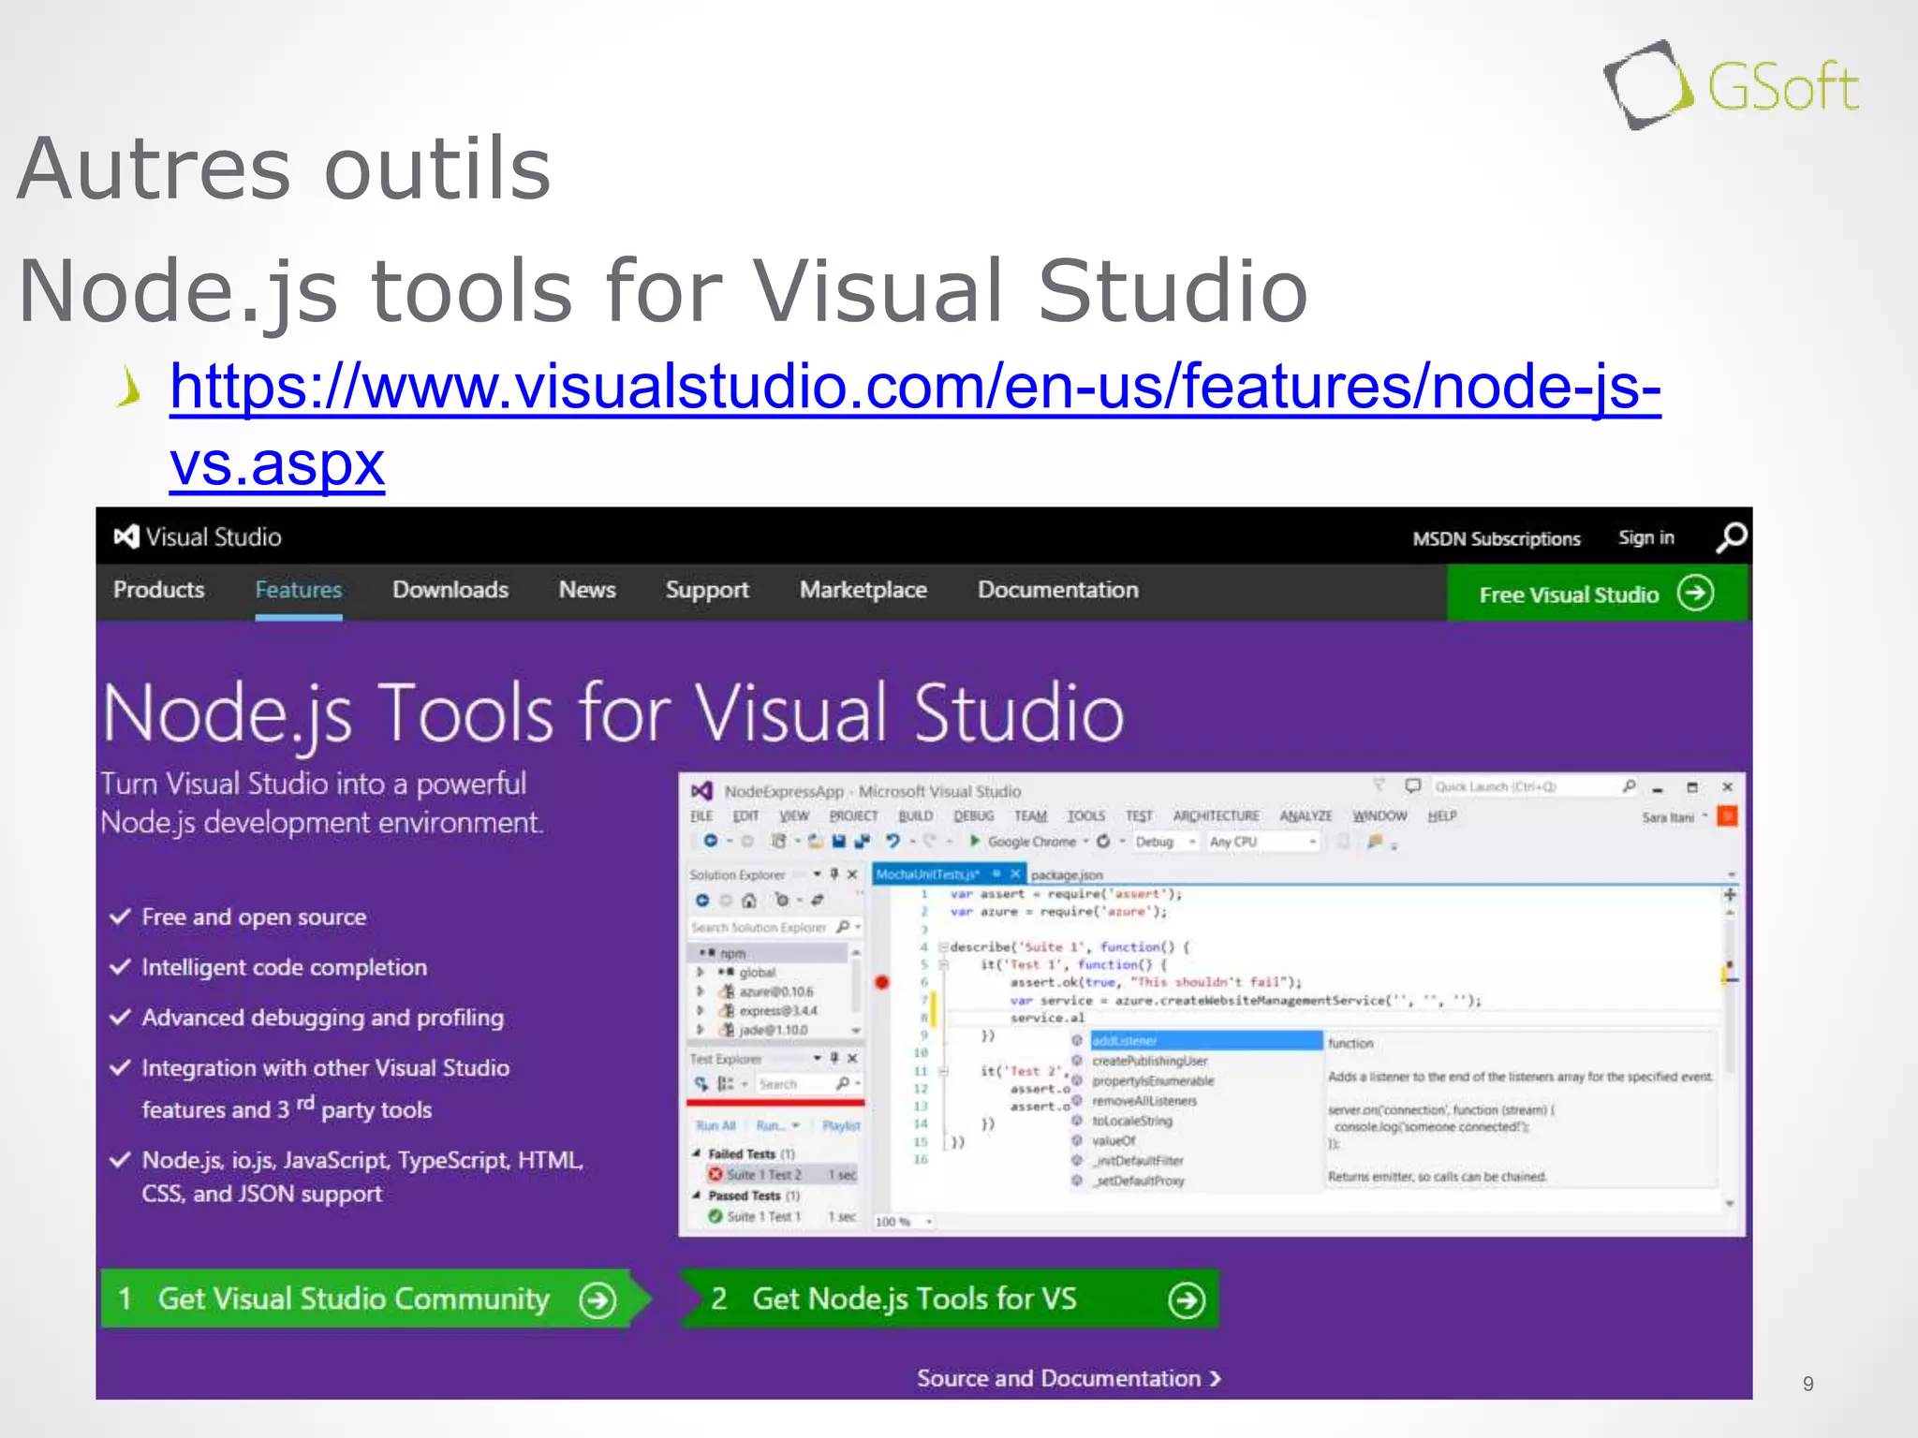Click the feedback speech-bubble icon
Image resolution: width=1918 pixels, height=1438 pixels.
[x=1413, y=785]
